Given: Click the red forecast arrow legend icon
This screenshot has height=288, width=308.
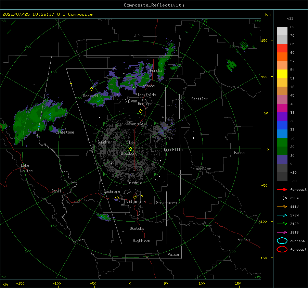Looking at the screenshot, I should point(282,189).
